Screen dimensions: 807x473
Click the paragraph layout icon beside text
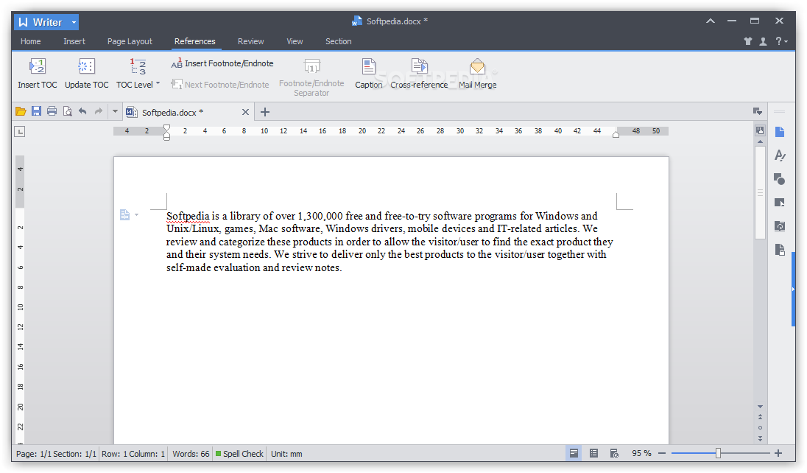pos(124,214)
